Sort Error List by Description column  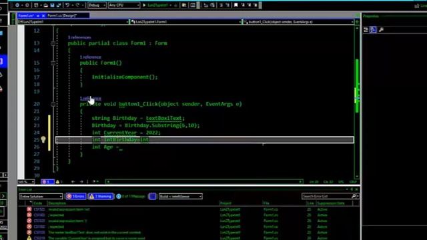tap(133, 203)
